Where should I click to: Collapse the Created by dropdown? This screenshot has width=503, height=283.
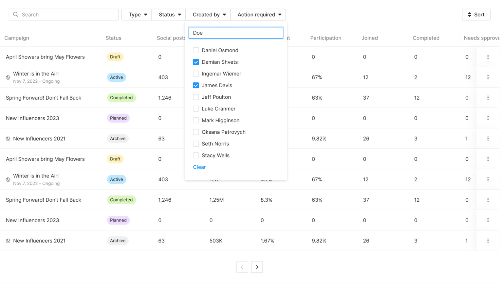(208, 15)
